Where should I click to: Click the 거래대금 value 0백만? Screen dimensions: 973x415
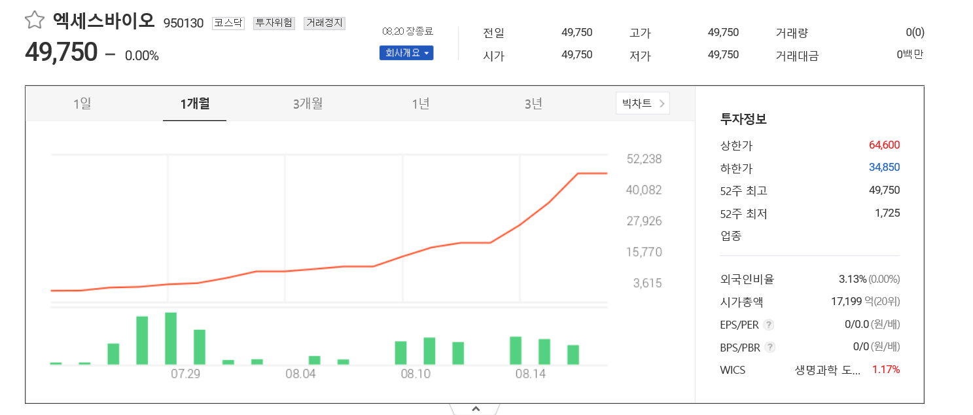point(910,55)
